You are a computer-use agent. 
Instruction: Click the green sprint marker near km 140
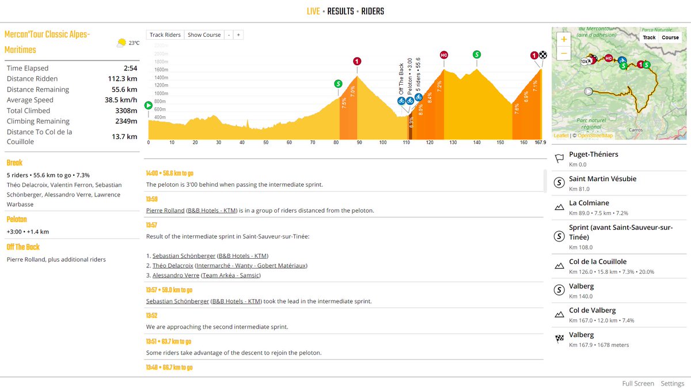[477, 54]
